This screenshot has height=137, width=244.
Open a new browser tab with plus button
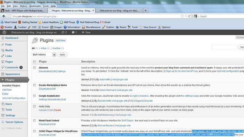click(146, 10)
